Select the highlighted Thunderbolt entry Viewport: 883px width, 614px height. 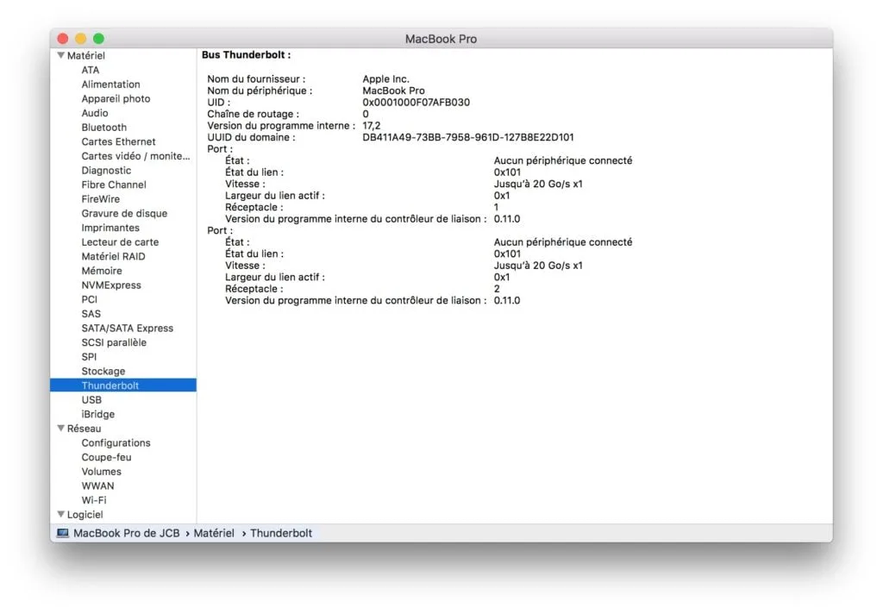(x=123, y=385)
